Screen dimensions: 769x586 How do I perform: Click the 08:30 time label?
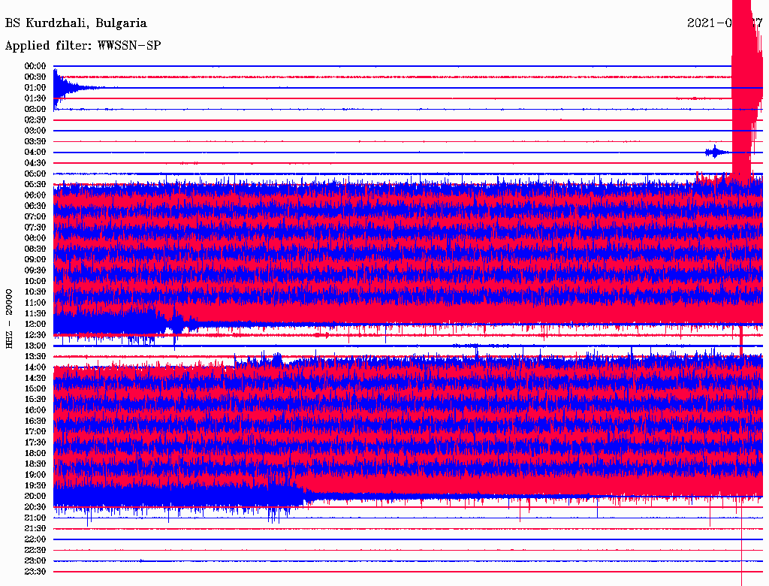point(35,249)
